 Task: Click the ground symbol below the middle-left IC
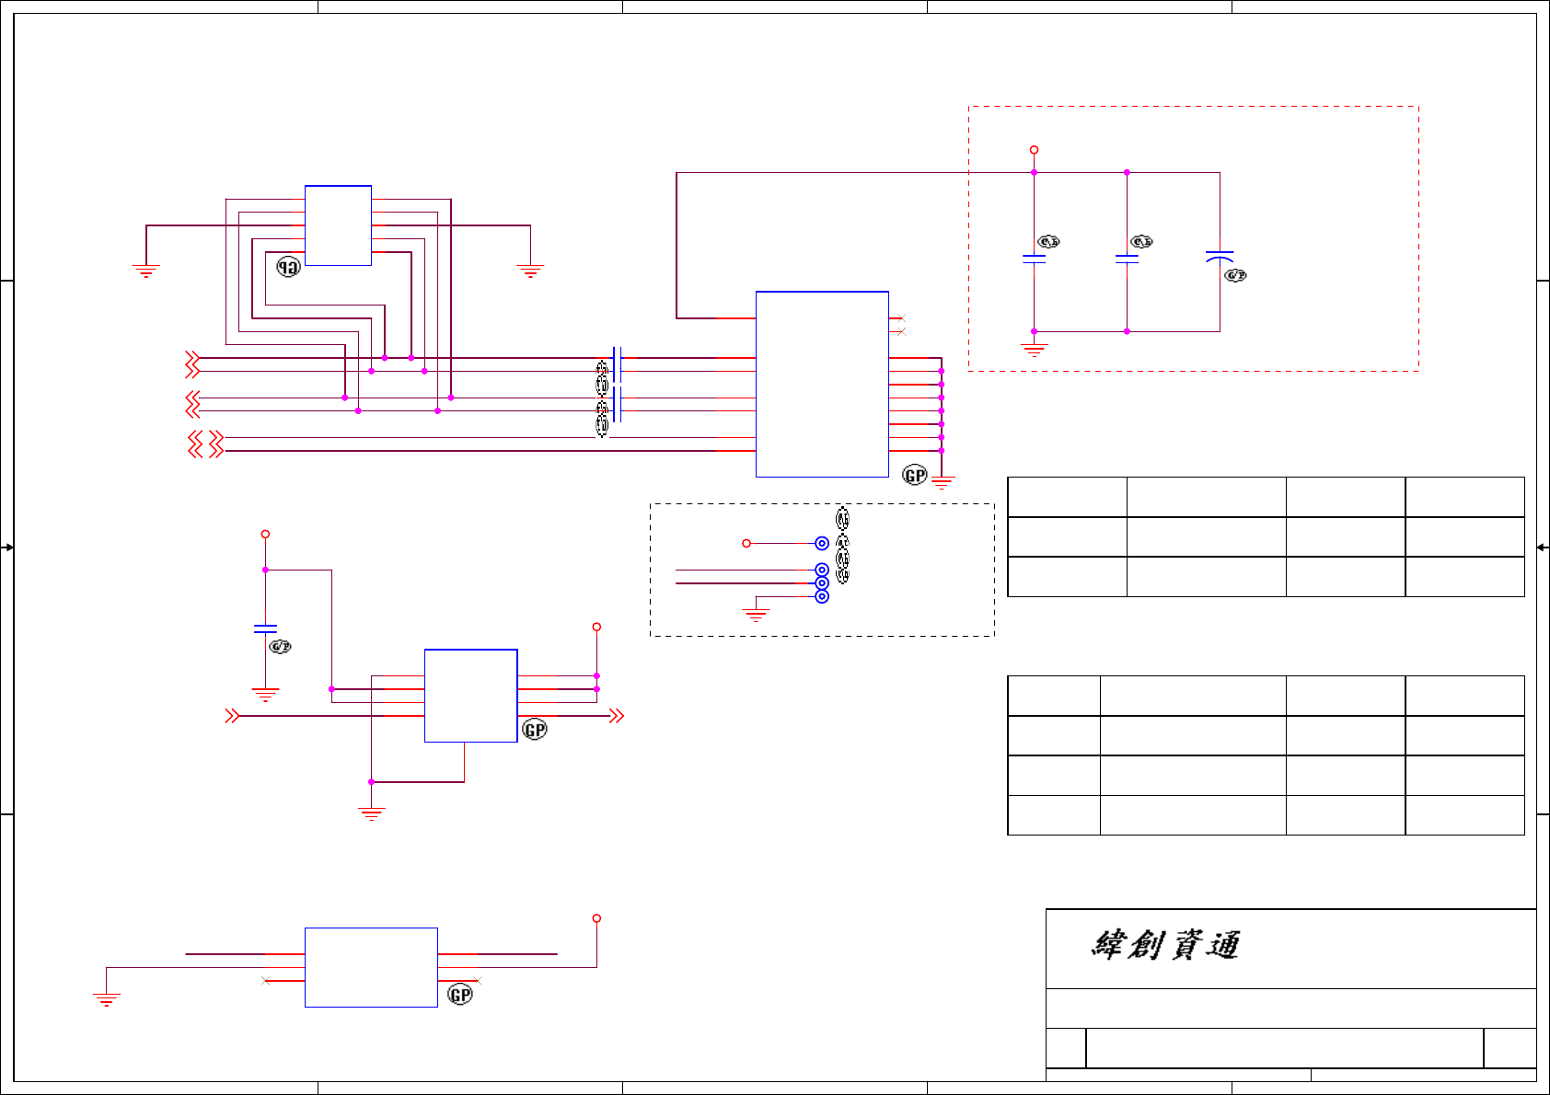(371, 813)
